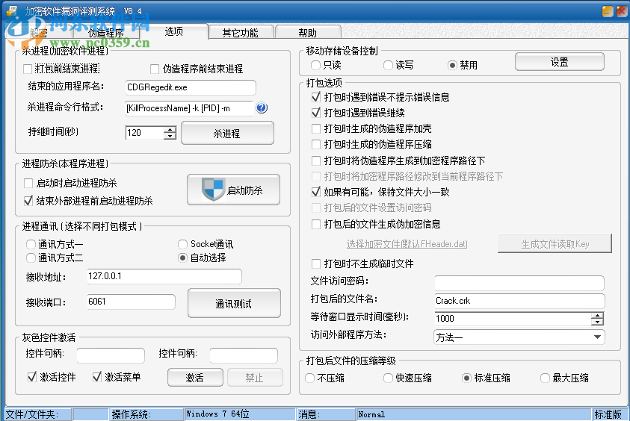This screenshot has width=630, height=421.
Task: Click the 启动防杀 shield button
Action: click(x=233, y=190)
